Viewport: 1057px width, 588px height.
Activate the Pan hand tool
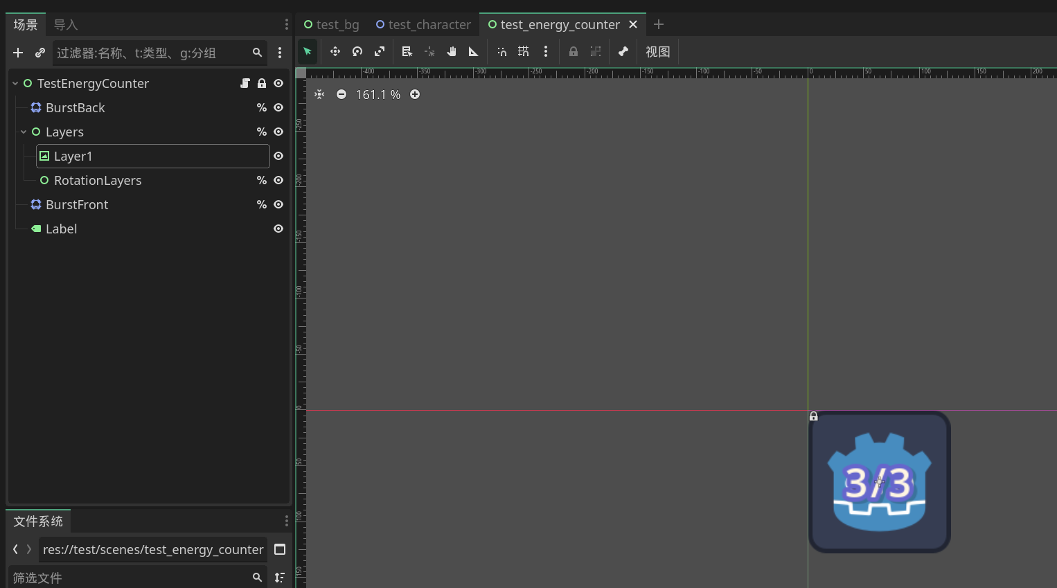pos(452,52)
